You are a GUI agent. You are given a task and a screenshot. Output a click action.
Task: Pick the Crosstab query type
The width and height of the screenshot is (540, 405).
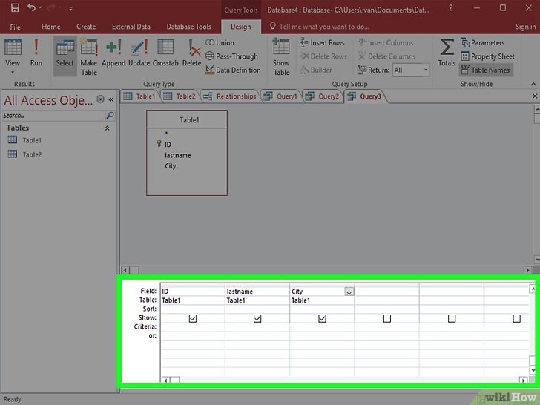click(x=165, y=53)
